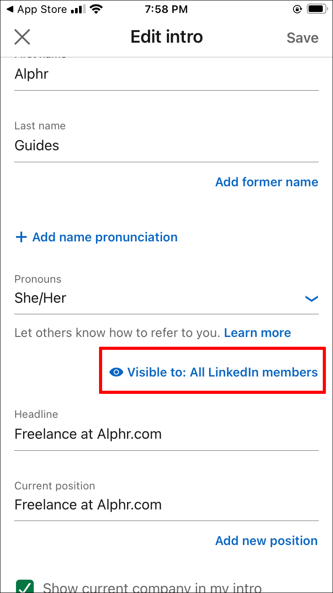Edit the First name field containing Alphr
The width and height of the screenshot is (333, 593).
coord(166,74)
